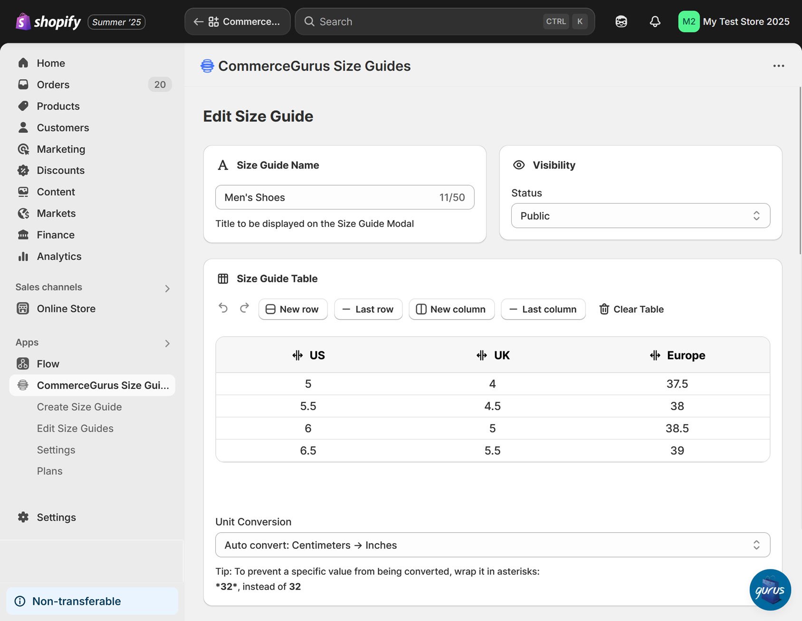Click the 38.5 Europe cell
Screen dimensions: 802x621
click(x=677, y=428)
